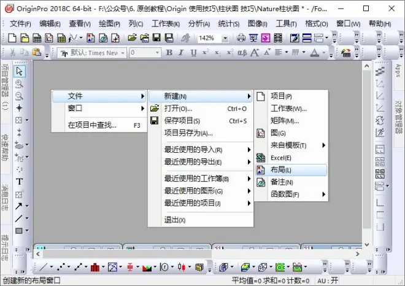Screen dimensions: 405x286
Task: Click the New Notes toolbar icon
Action: point(103,38)
